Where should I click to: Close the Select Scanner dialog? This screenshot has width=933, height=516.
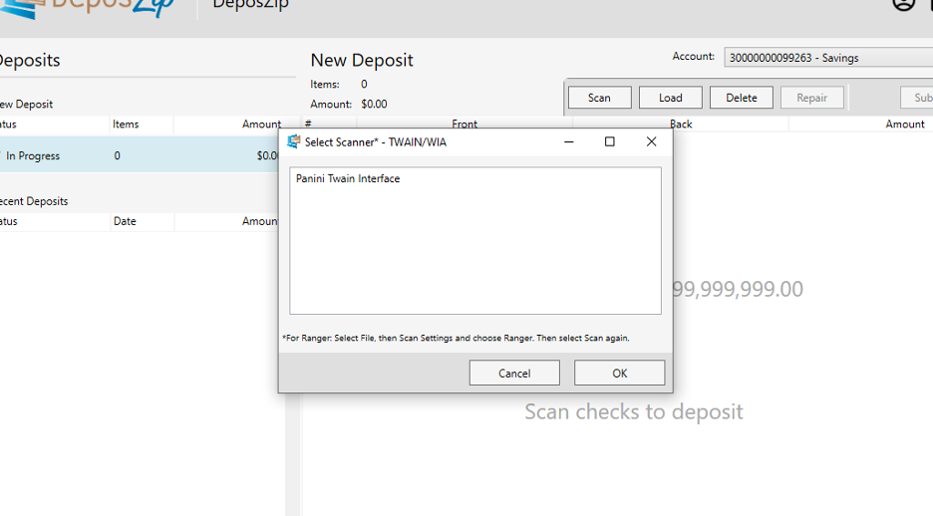coord(651,142)
